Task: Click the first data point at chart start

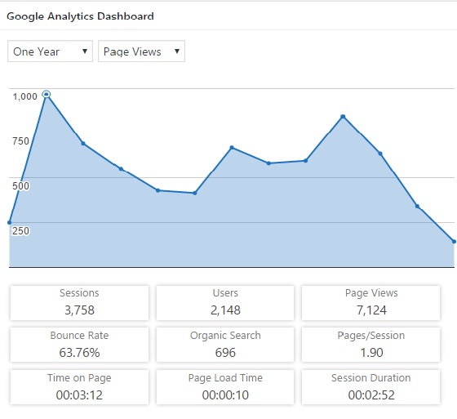Action: pos(9,222)
